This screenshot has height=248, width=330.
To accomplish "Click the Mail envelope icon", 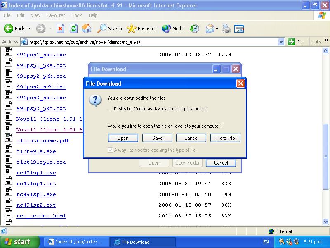I will pos(210,29).
